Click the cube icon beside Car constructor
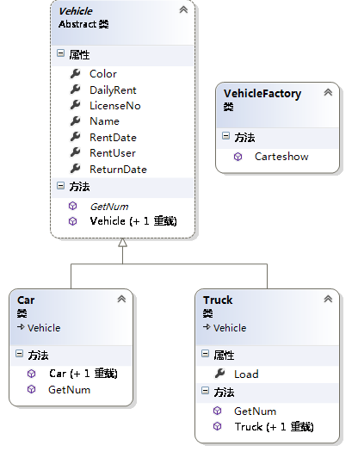 [x=32, y=374]
